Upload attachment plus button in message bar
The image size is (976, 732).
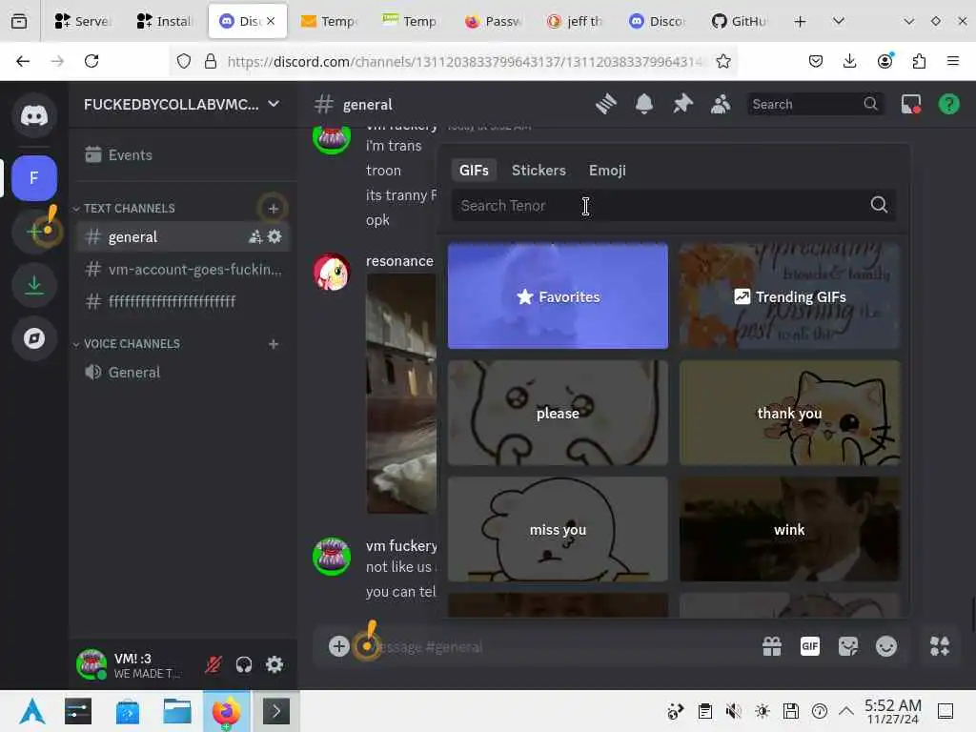(x=338, y=646)
